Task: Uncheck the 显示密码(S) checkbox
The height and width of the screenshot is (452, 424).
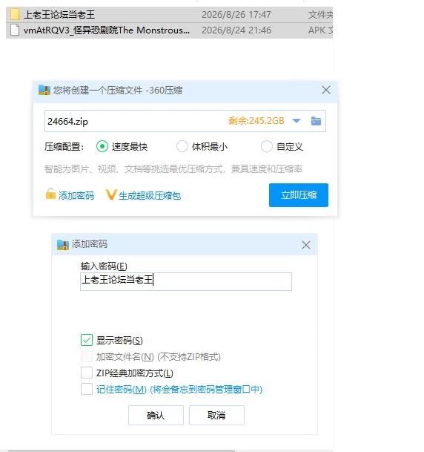Action: 87,340
